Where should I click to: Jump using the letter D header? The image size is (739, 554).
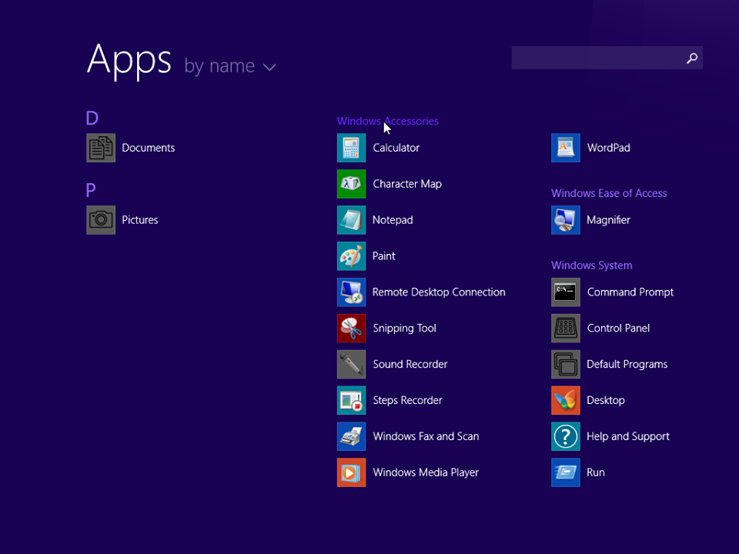[92, 118]
